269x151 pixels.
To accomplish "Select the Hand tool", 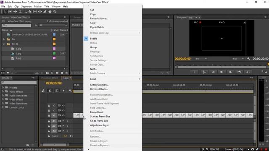I will click(x=50, y=12).
